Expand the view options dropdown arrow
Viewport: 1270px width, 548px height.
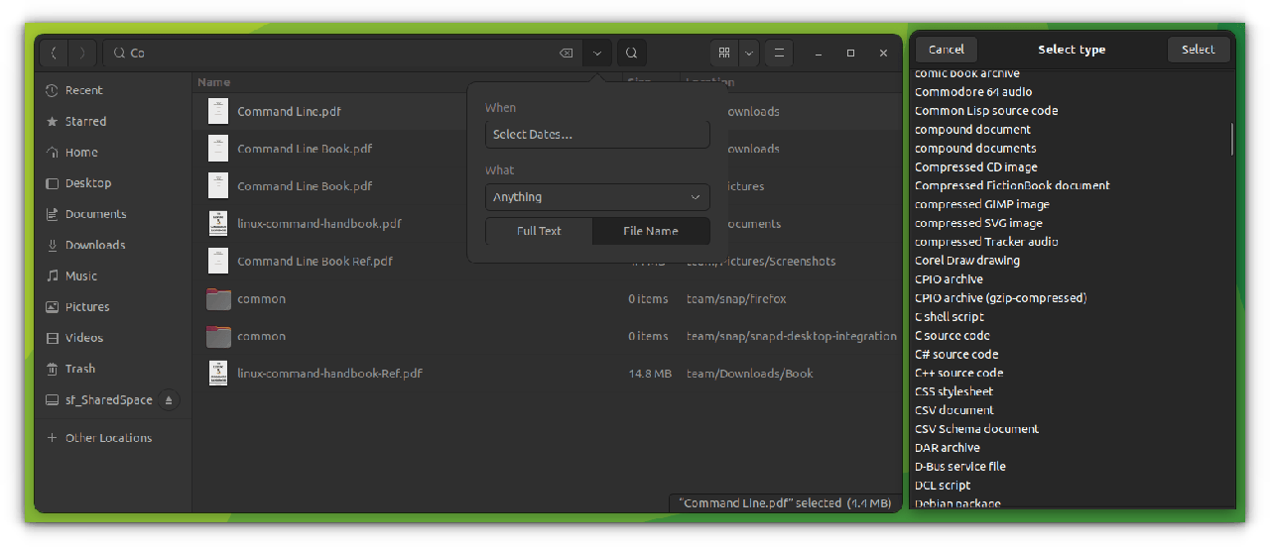pyautogui.click(x=749, y=53)
